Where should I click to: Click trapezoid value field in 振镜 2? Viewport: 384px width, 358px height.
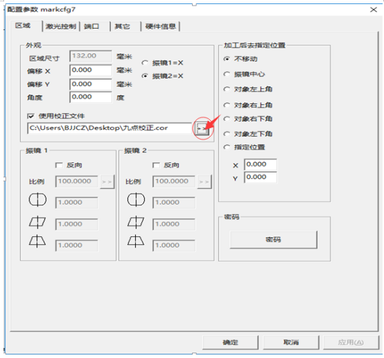173,246
